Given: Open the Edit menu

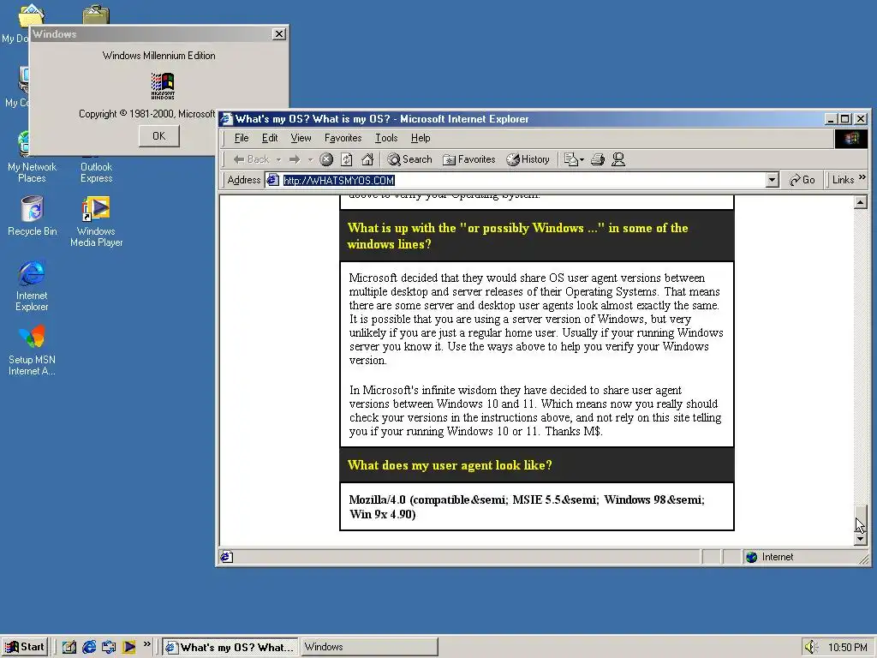Looking at the screenshot, I should (270, 138).
